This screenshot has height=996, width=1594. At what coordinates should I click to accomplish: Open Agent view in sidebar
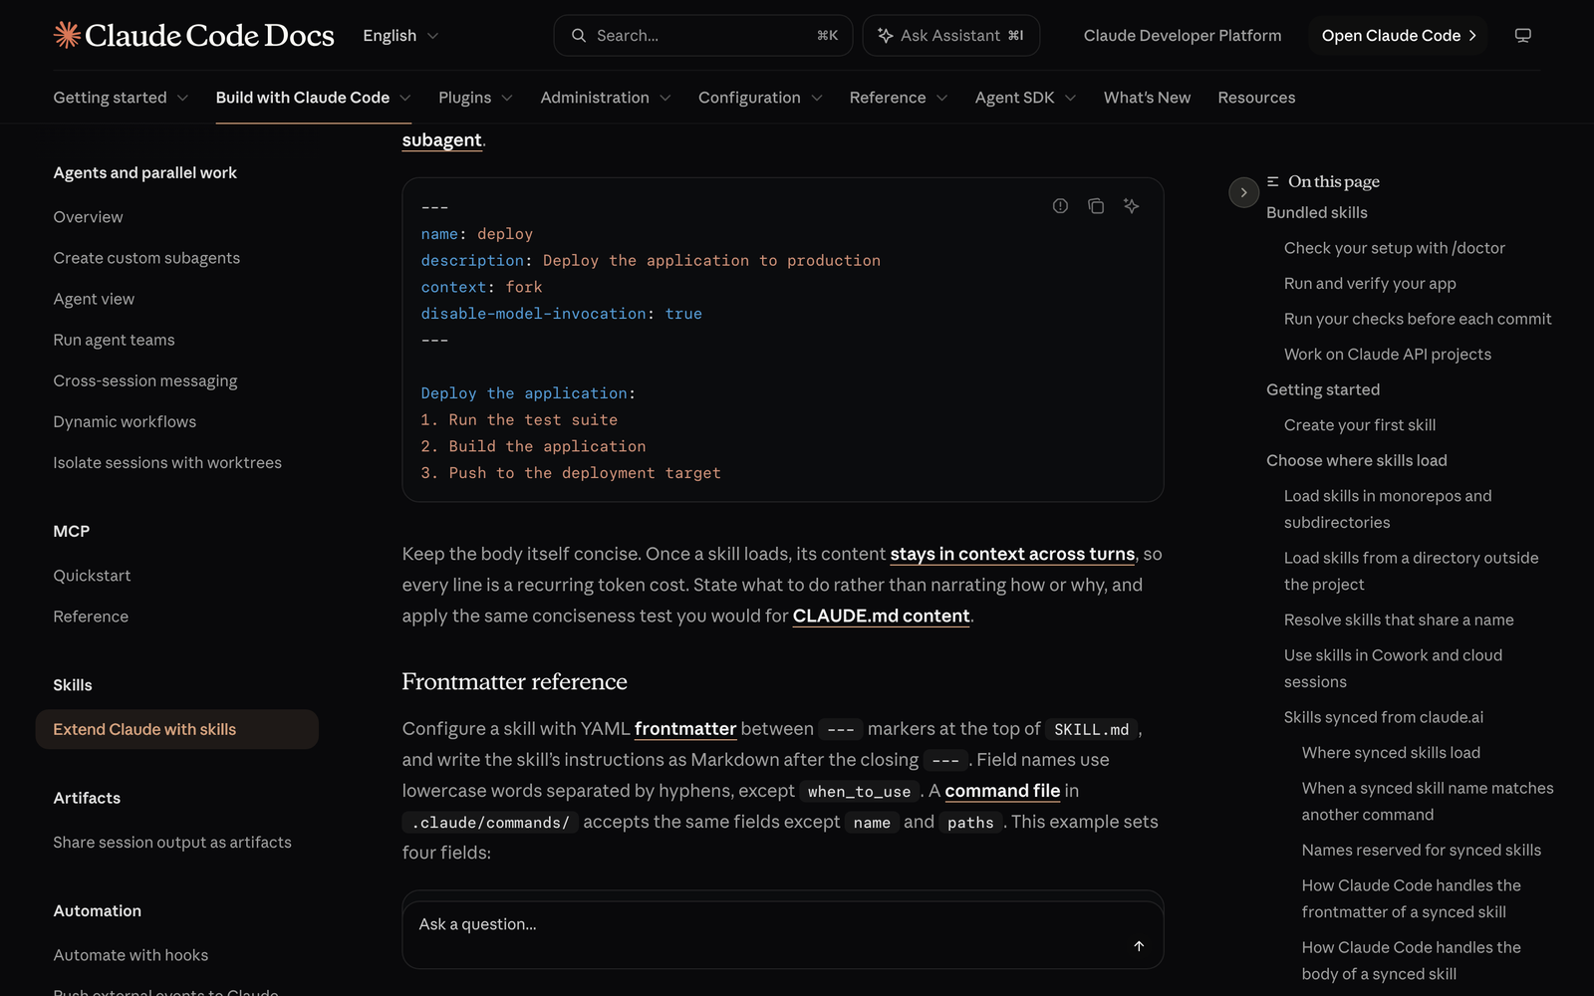[94, 299]
